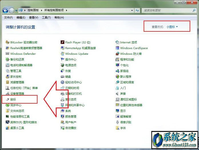Open 颜色管理 link
The image size is (199, 150).
pyautogui.click(x=71, y=117)
